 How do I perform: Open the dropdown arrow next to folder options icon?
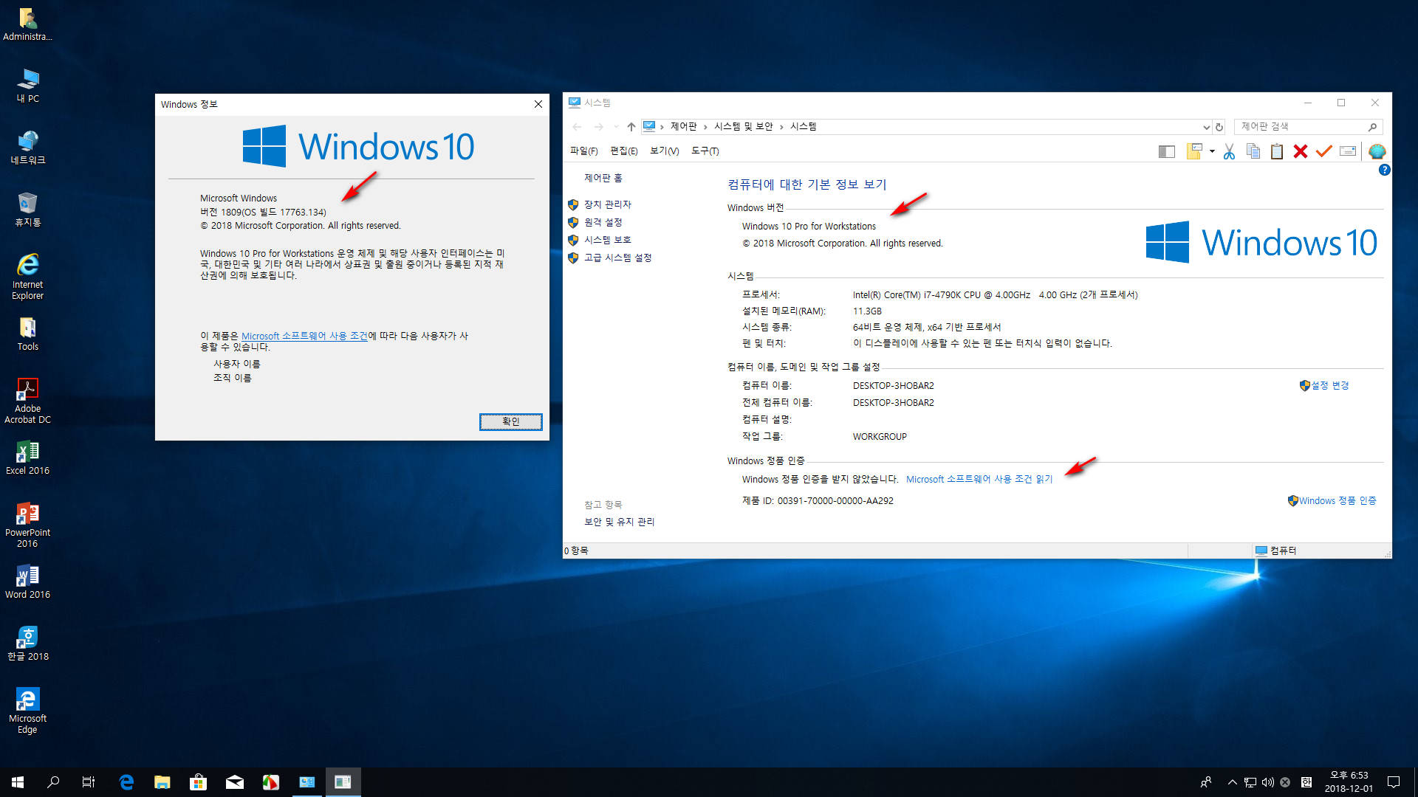(x=1212, y=151)
